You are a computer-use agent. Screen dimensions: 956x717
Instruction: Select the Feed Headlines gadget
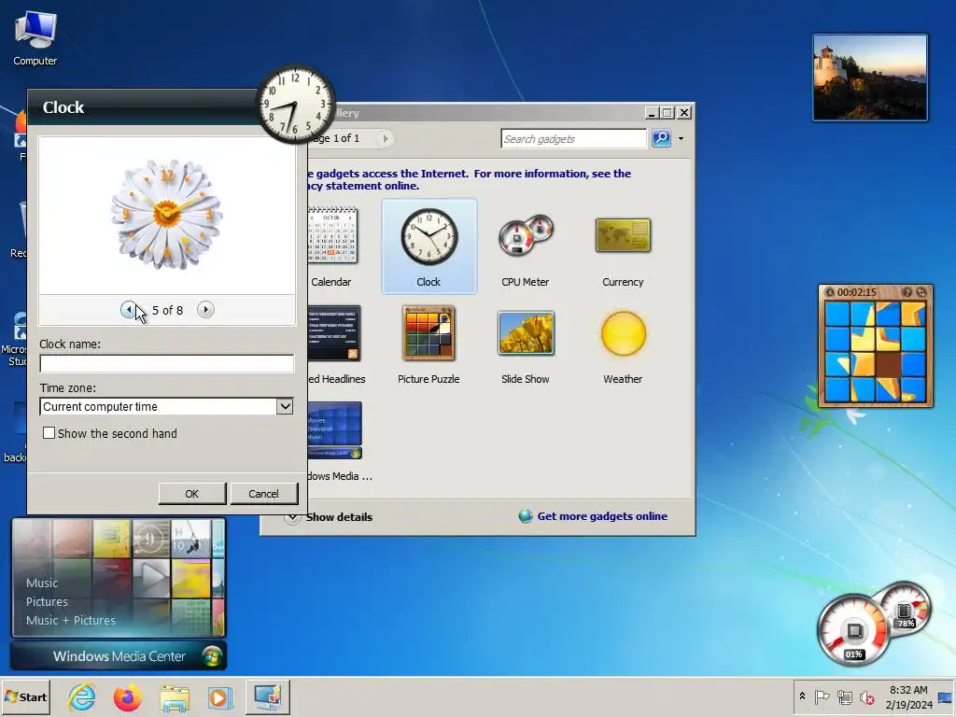[x=335, y=345]
